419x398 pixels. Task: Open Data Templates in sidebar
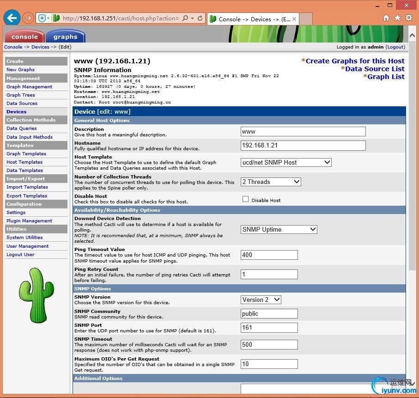[x=24, y=171]
